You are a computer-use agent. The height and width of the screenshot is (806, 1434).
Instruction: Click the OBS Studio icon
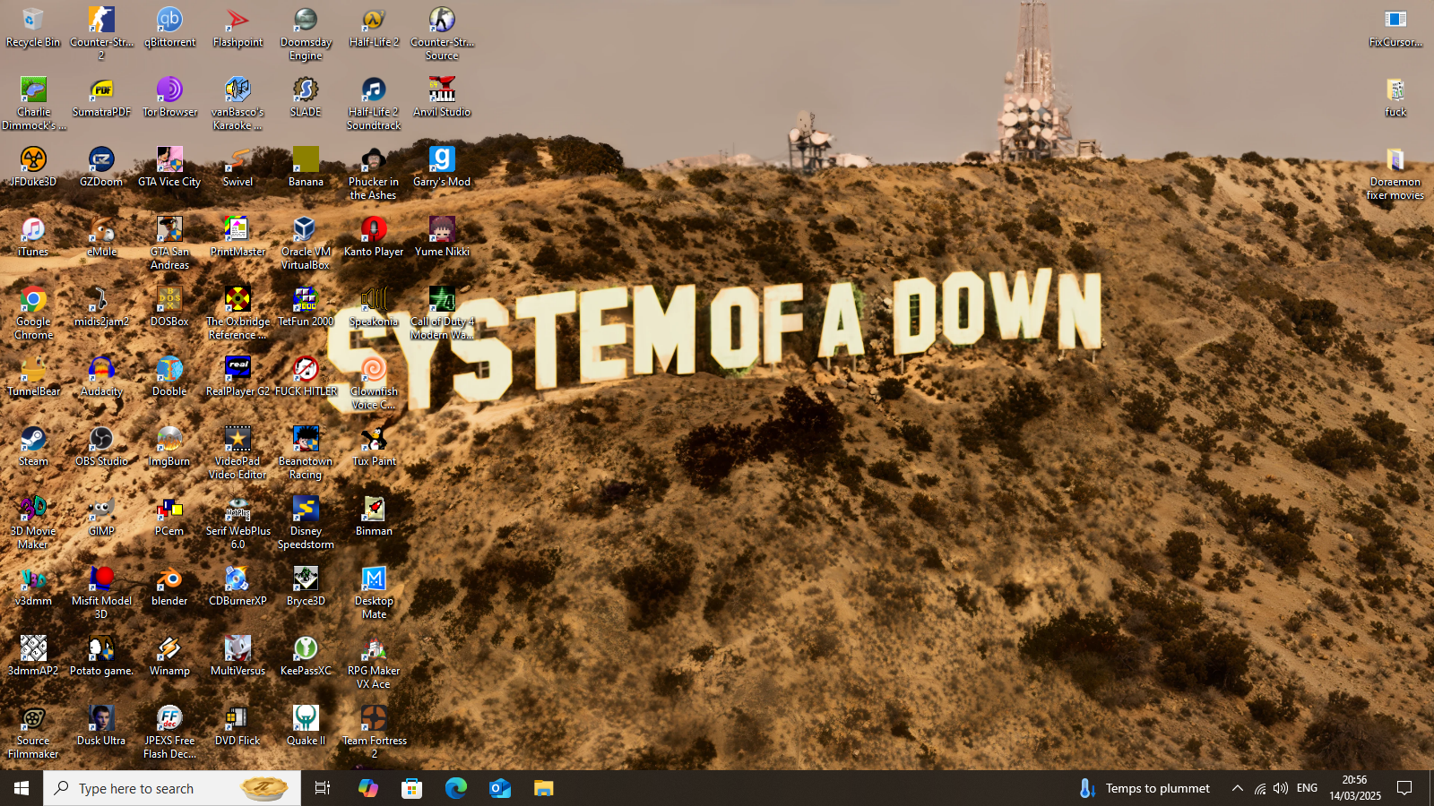[101, 447]
